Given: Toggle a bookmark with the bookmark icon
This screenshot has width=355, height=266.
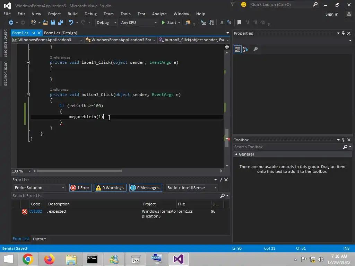Looking at the screenshot, I should coord(239,23).
